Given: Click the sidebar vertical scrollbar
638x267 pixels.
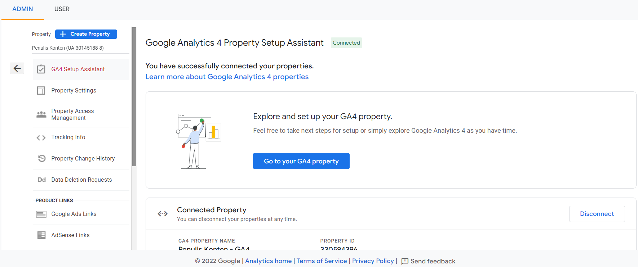Looking at the screenshot, I should (134, 97).
